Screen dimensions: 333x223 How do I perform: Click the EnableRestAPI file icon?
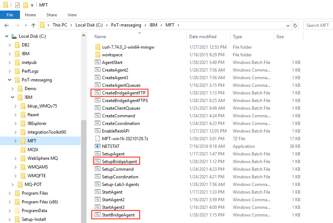click(97, 131)
